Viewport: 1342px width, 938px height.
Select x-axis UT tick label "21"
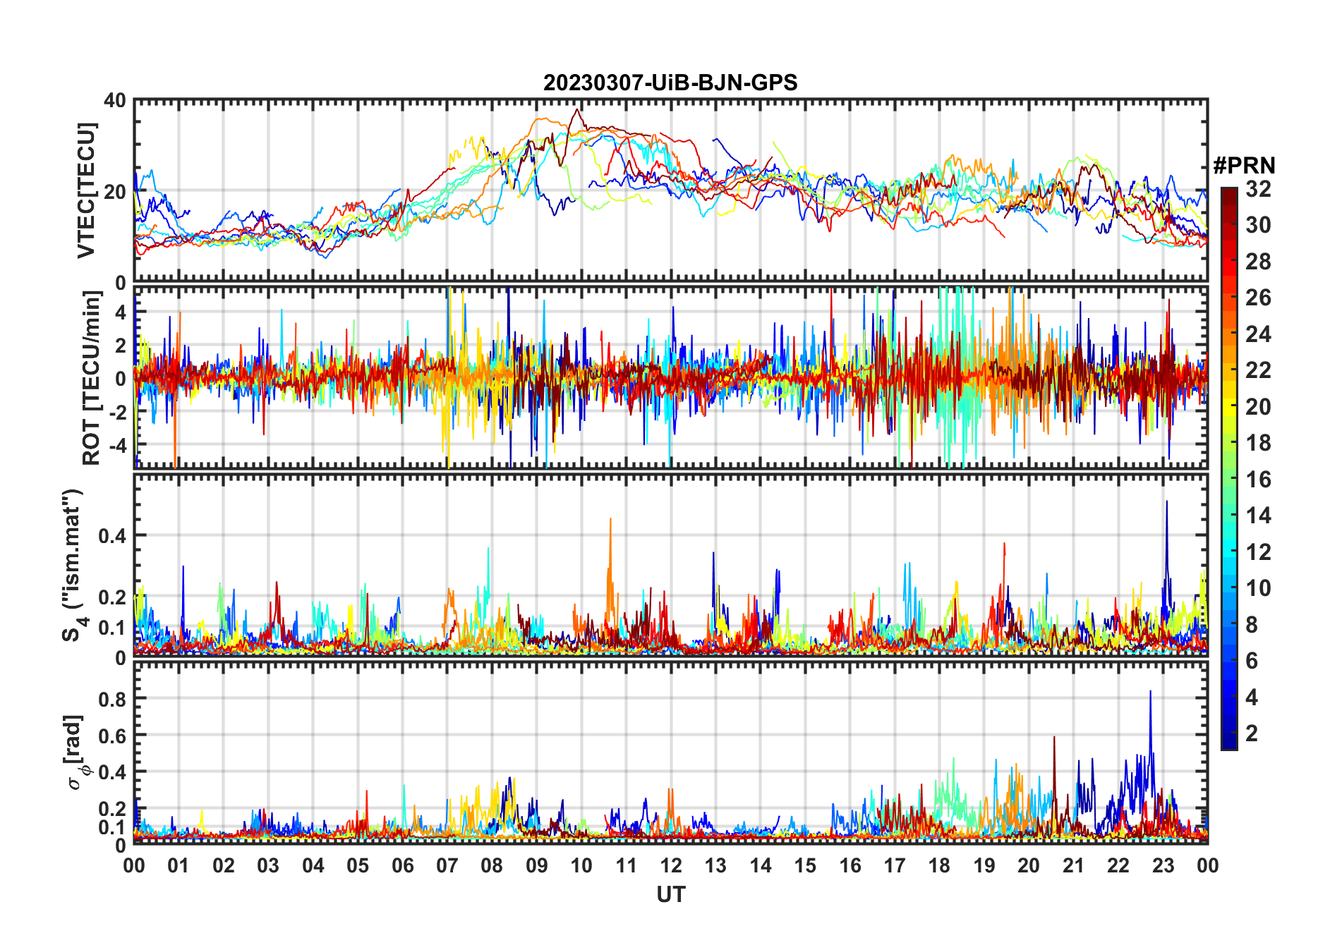(1073, 865)
